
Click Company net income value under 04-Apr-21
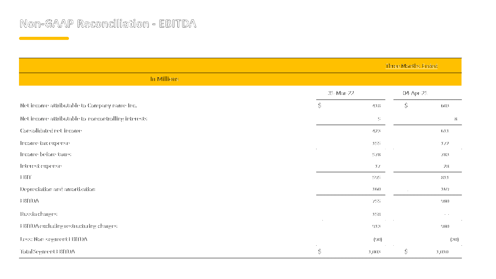pos(445,106)
